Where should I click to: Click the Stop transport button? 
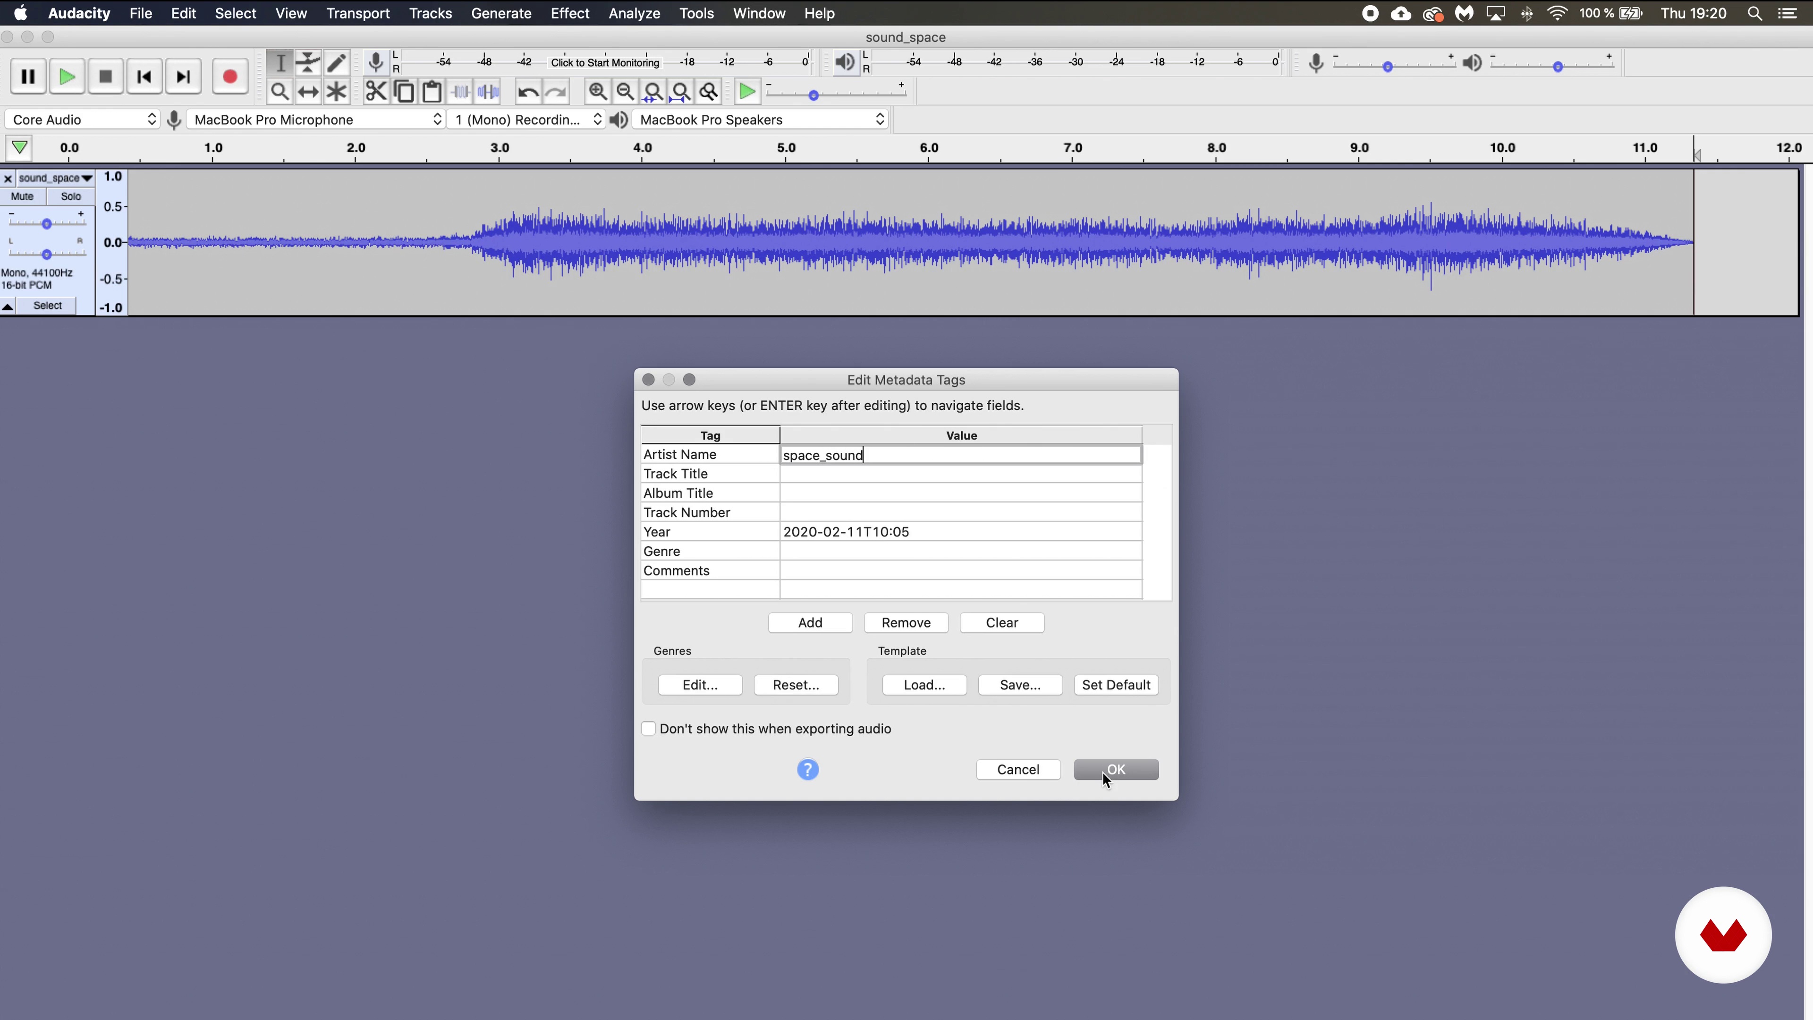tap(106, 76)
